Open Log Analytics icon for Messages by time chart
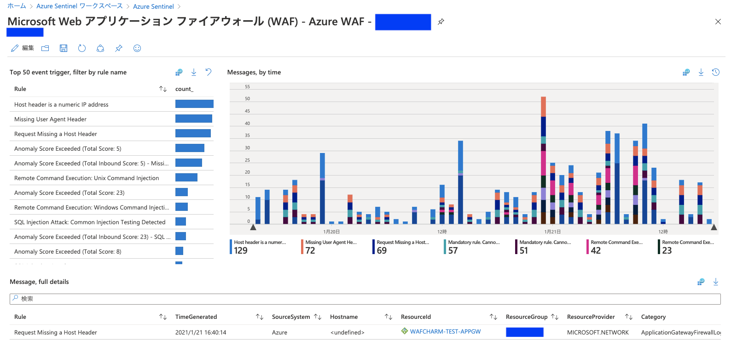731x340 pixels. point(686,72)
